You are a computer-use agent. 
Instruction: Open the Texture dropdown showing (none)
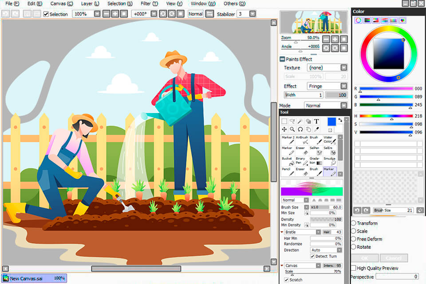pos(327,67)
